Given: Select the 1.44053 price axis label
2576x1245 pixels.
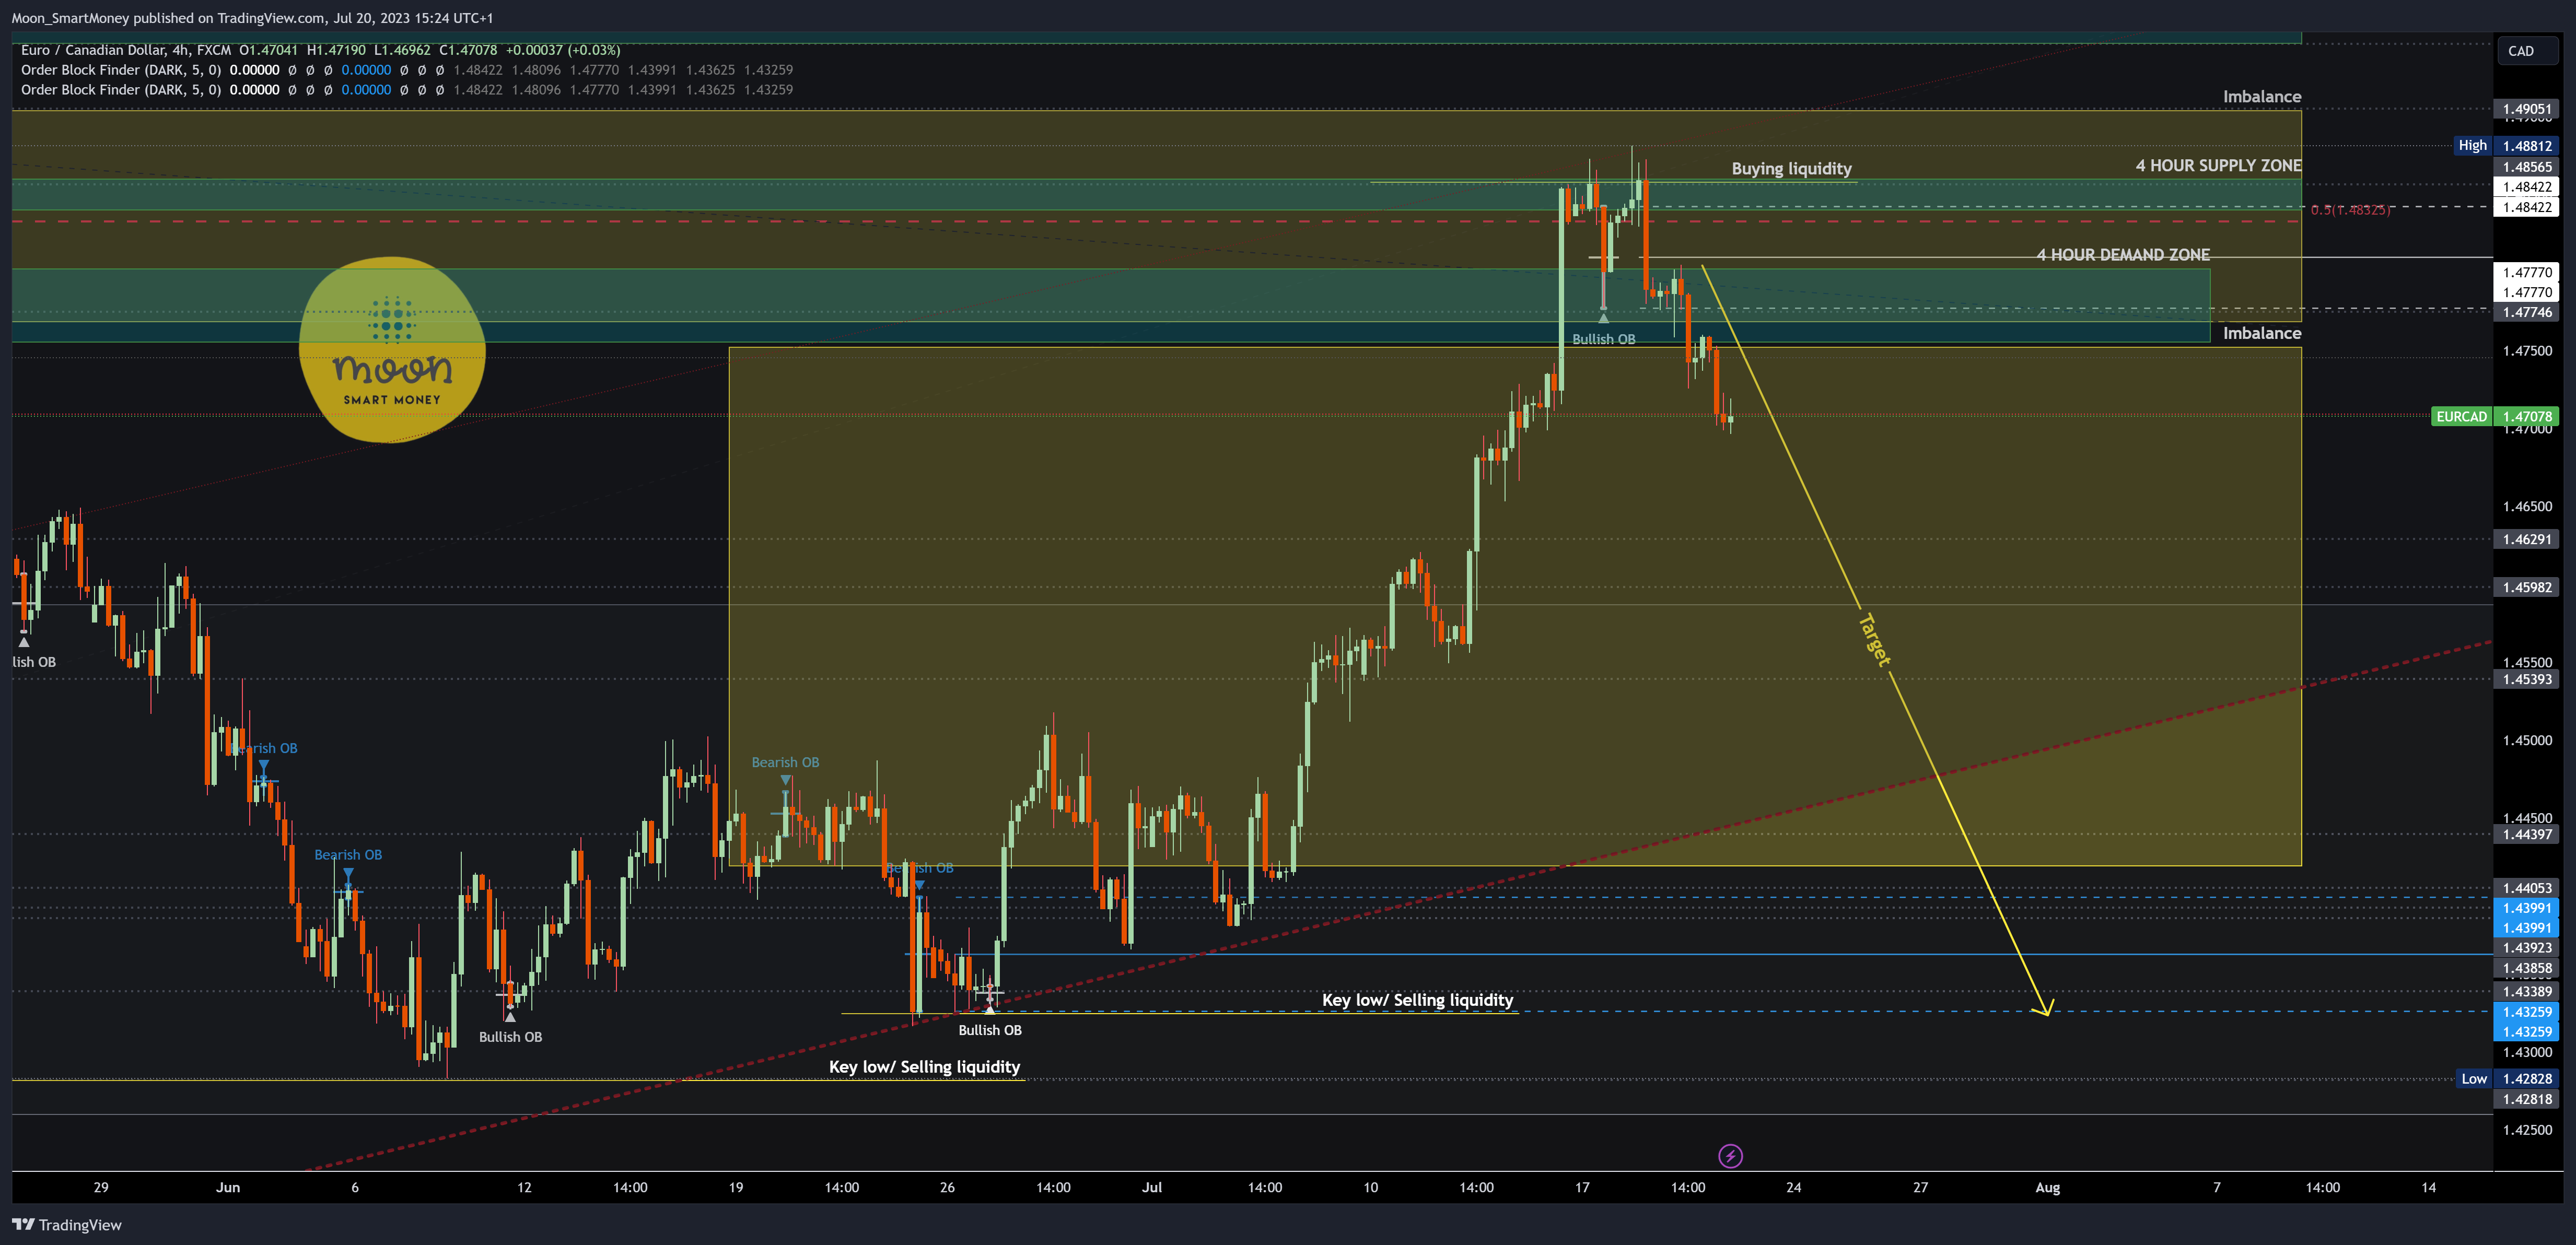Looking at the screenshot, I should click(2526, 888).
